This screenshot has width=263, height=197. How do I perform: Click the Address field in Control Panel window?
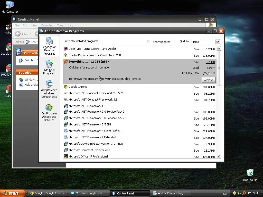32,42
